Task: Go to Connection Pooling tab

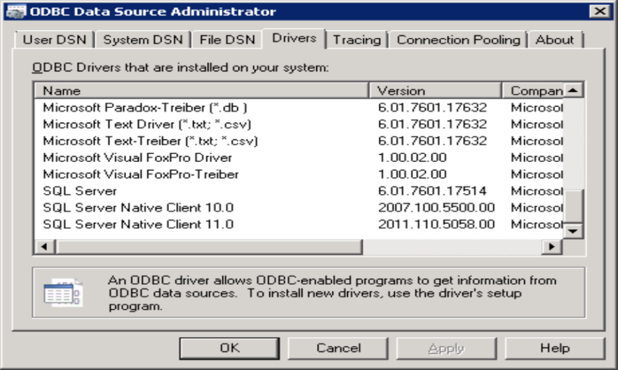Action: [458, 40]
